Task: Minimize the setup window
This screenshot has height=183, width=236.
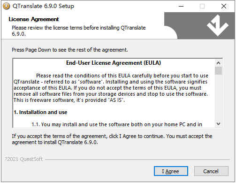Action: tap(181, 6)
